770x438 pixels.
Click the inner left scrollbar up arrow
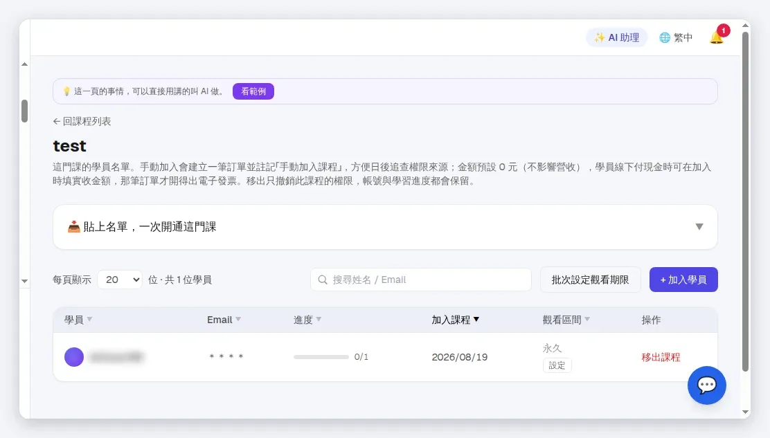tap(24, 64)
